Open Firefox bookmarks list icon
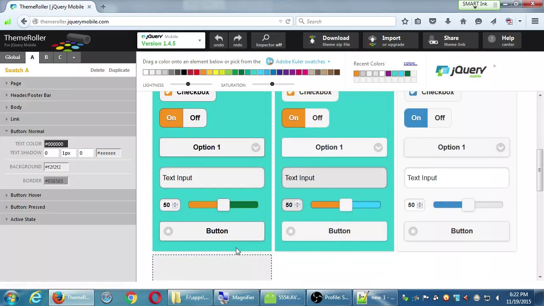The width and height of the screenshot is (544, 306). pos(418,21)
